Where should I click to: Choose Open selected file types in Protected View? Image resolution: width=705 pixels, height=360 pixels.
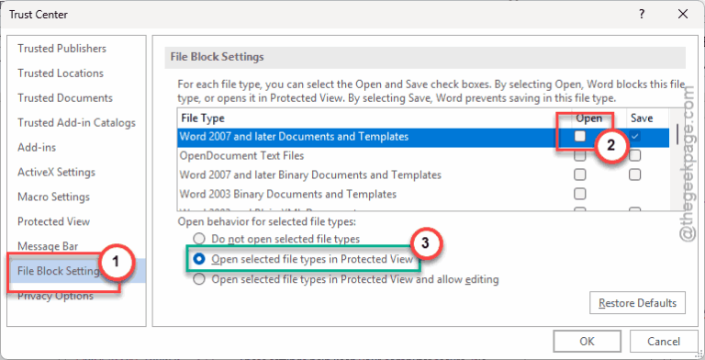tap(198, 259)
